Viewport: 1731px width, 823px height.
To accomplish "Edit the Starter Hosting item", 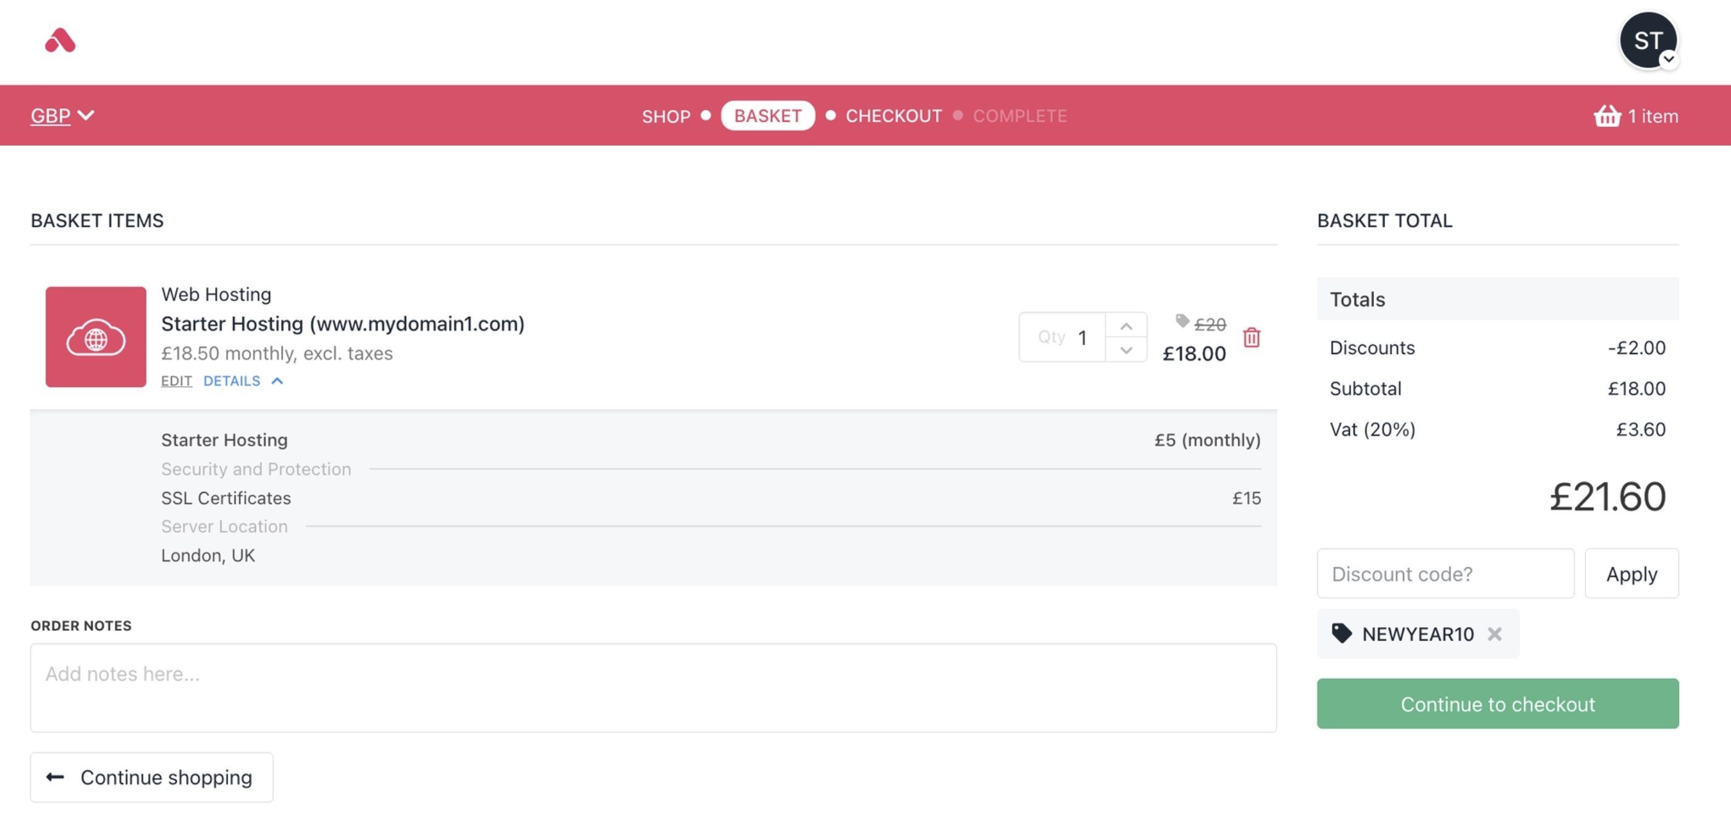I will (176, 381).
